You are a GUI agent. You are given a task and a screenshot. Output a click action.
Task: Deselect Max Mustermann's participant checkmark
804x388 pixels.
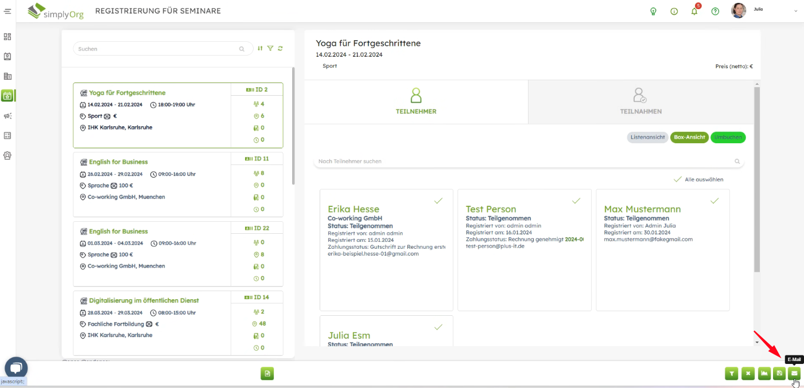[x=714, y=201]
